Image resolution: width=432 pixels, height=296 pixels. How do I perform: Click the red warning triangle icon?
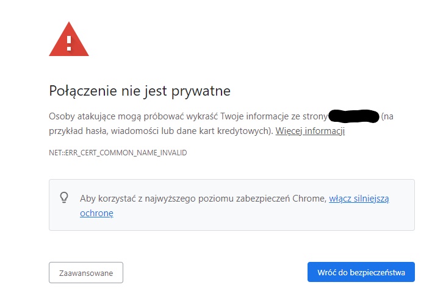(x=69, y=41)
